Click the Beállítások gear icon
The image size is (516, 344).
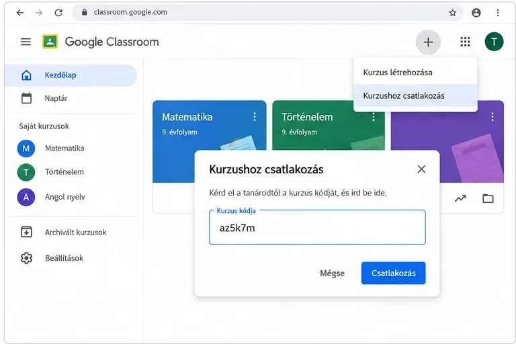tap(26, 258)
